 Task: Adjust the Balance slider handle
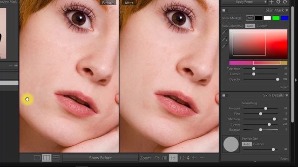(261, 130)
